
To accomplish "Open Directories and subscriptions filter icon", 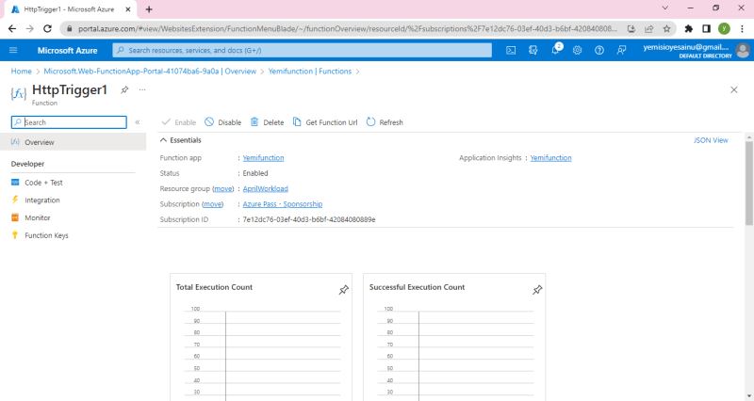I will click(533, 50).
